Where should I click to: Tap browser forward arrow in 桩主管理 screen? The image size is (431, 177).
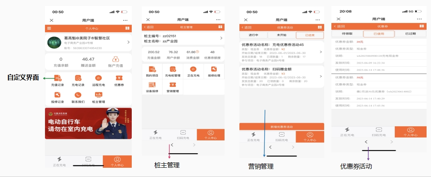194,145
